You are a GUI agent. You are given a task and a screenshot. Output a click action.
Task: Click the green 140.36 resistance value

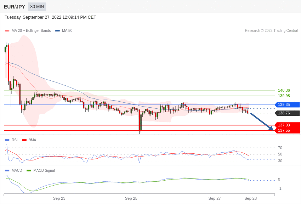click(x=284, y=90)
